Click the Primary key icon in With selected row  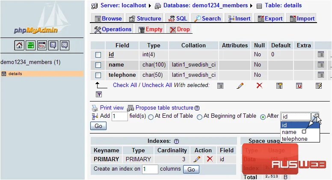[279, 86]
